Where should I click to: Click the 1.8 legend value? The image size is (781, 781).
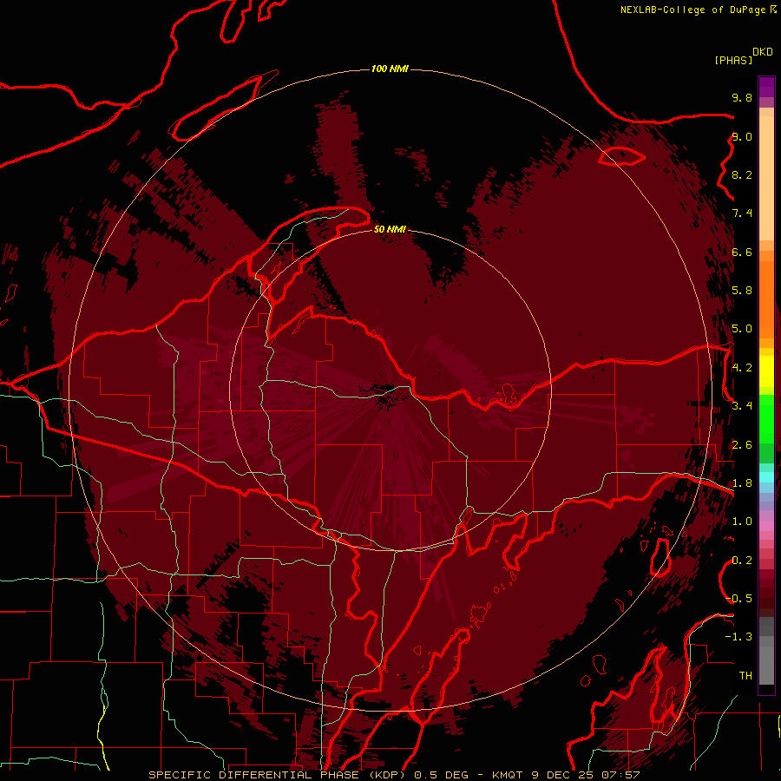742,483
